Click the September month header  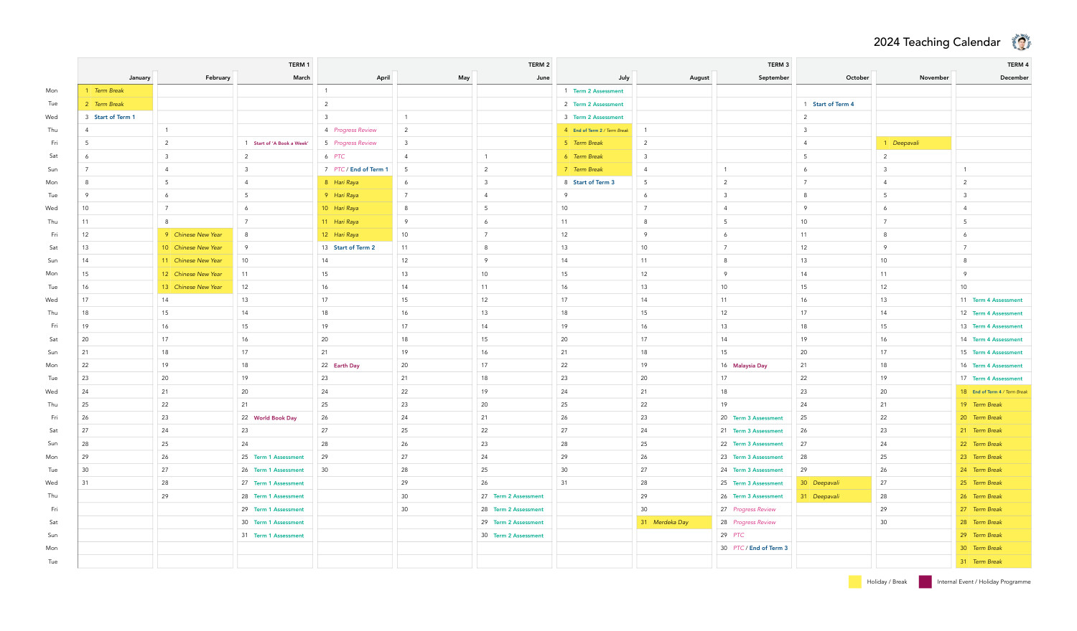(x=774, y=77)
